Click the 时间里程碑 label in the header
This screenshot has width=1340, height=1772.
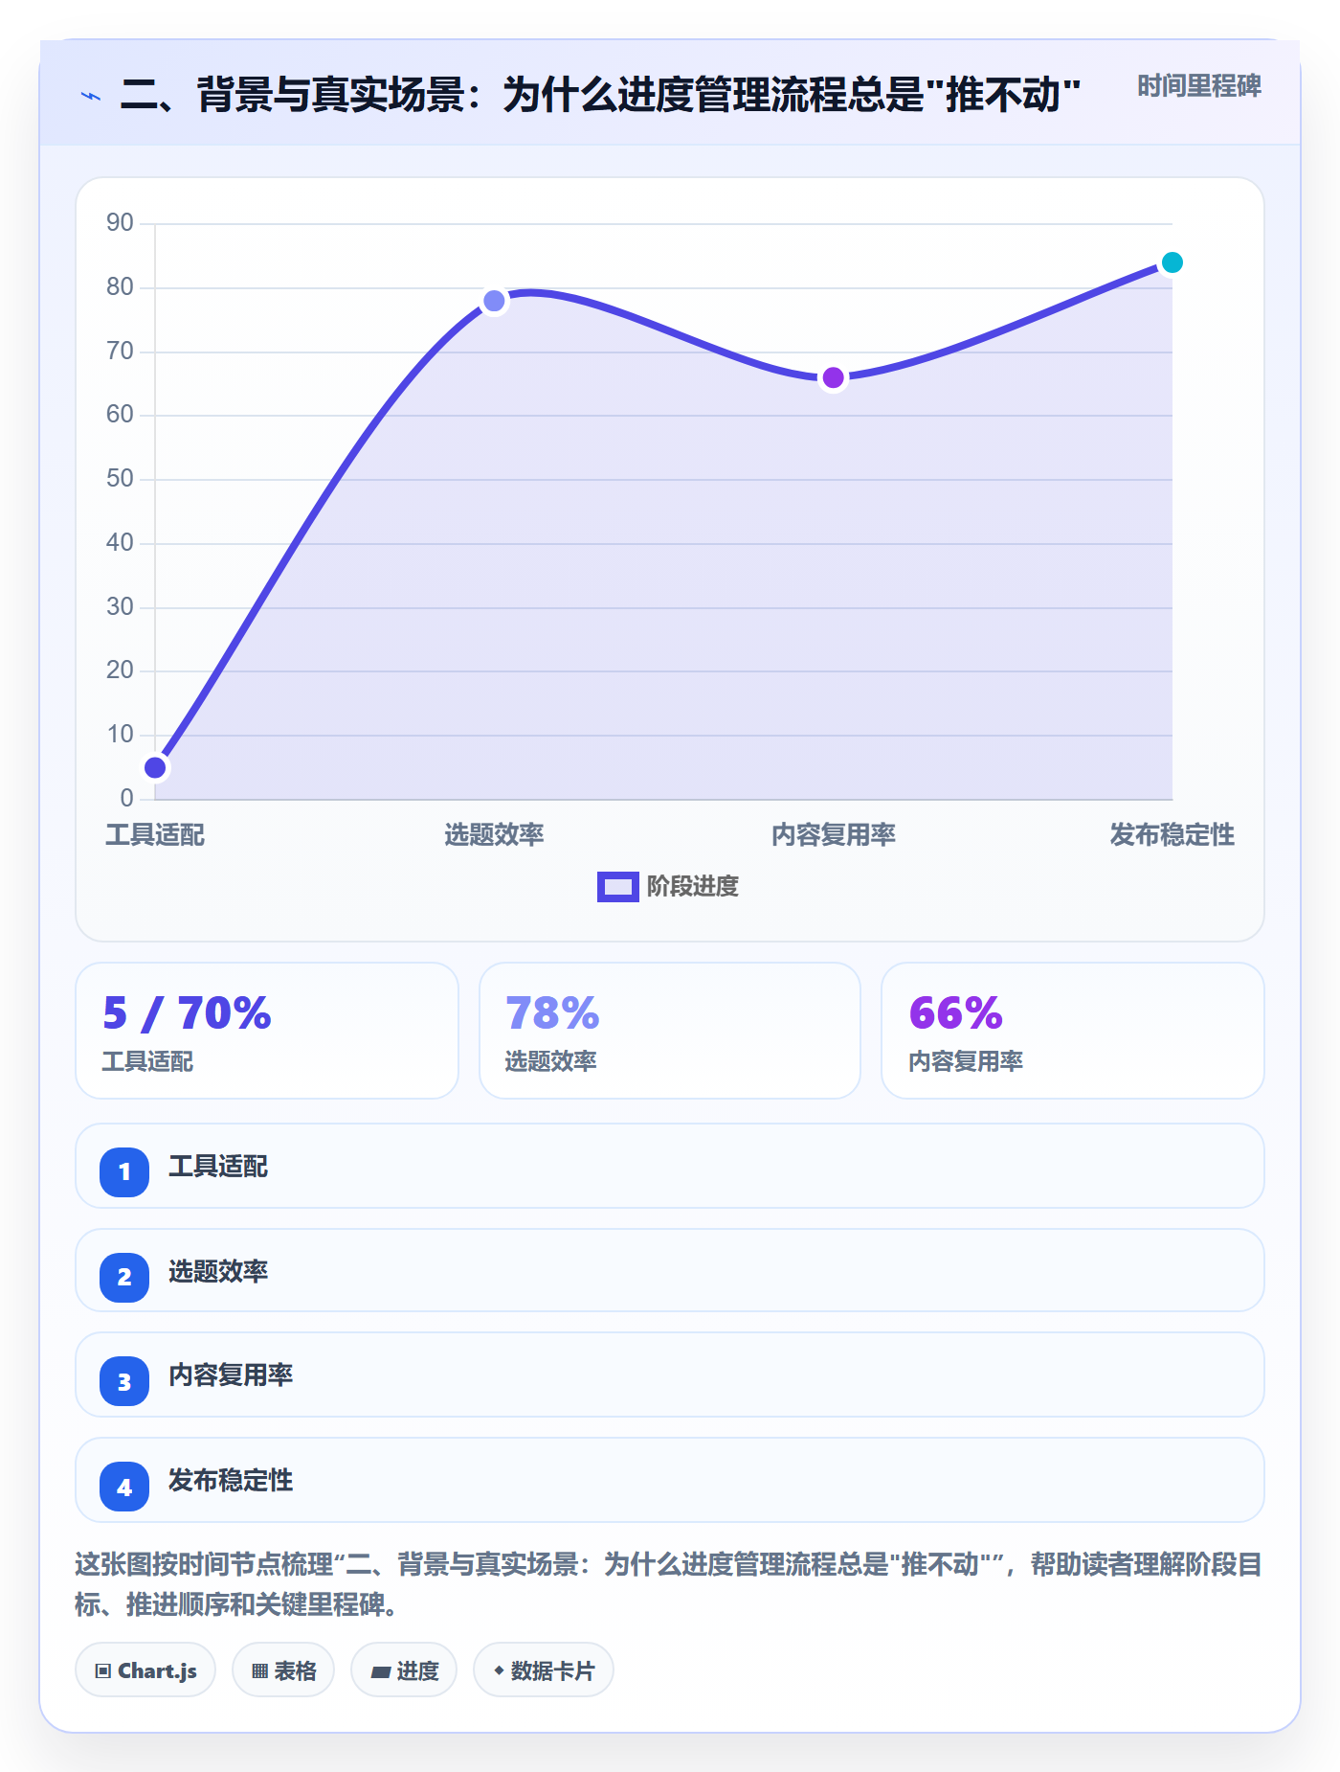[x=1198, y=86]
